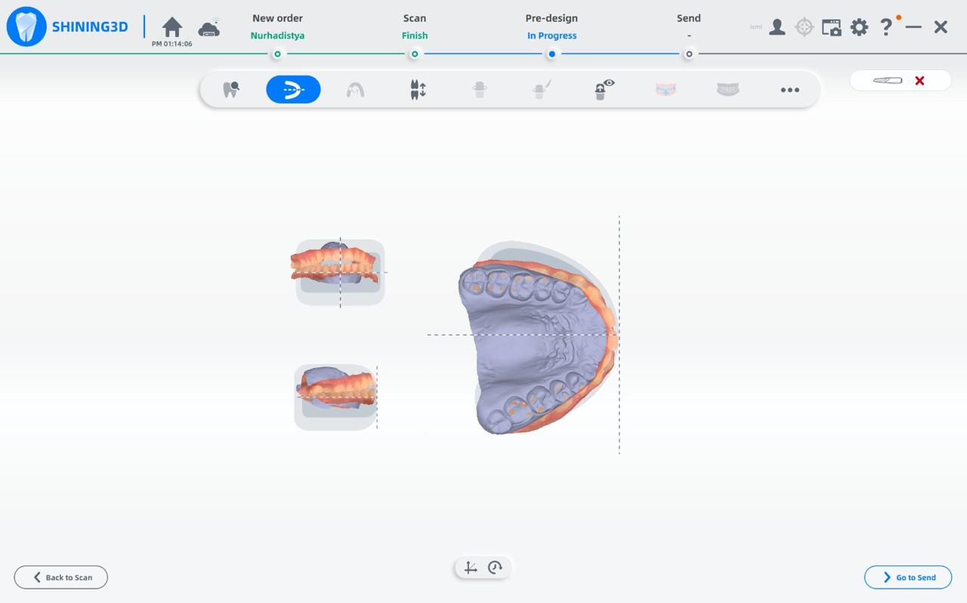
Task: Open the tooth up-down adjustment tool
Action: 418,90
